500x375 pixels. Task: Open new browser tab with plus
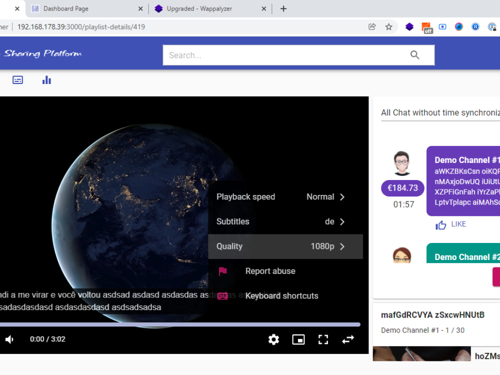pyautogui.click(x=283, y=8)
